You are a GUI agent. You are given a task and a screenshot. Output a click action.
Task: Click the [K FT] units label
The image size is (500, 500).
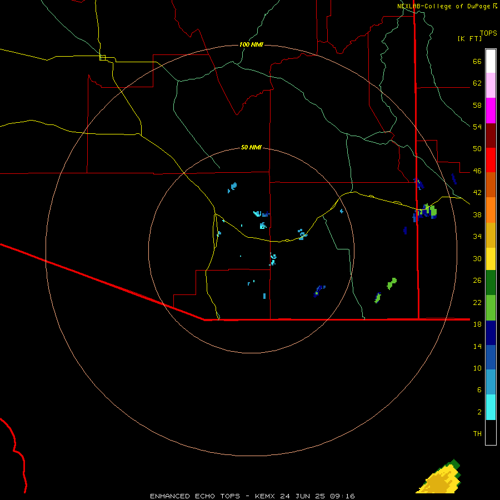click(x=469, y=39)
